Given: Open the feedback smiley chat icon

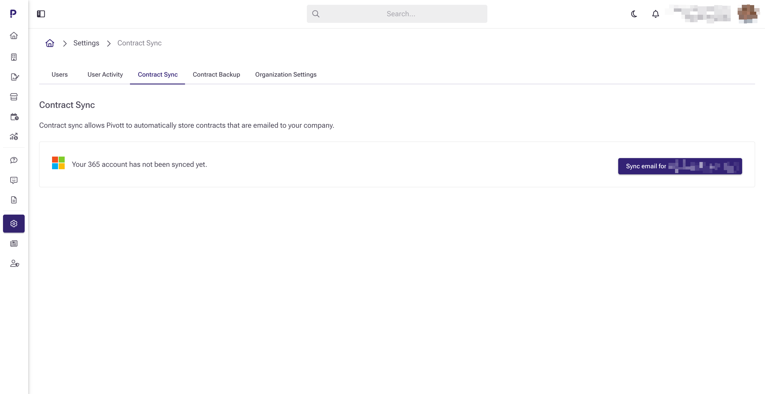Looking at the screenshot, I should click(x=14, y=180).
